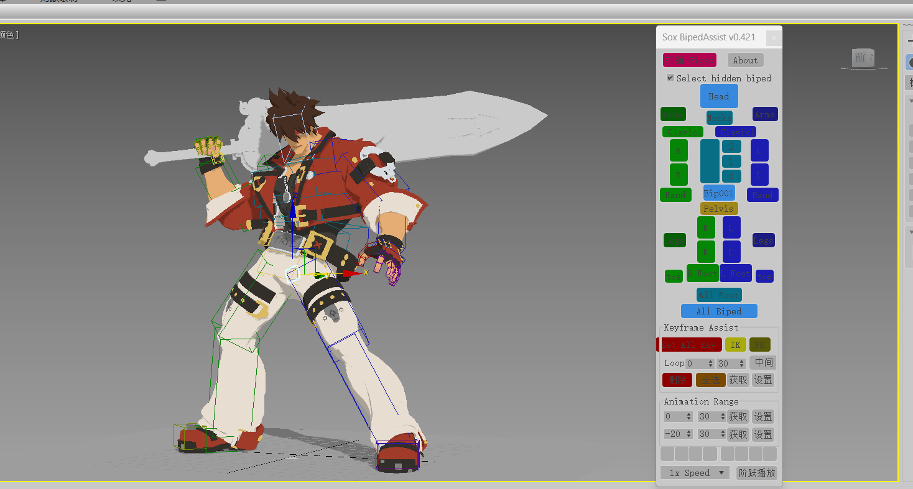The height and width of the screenshot is (489, 913).
Task: Toggle the yellow IK key mode
Action: point(735,344)
